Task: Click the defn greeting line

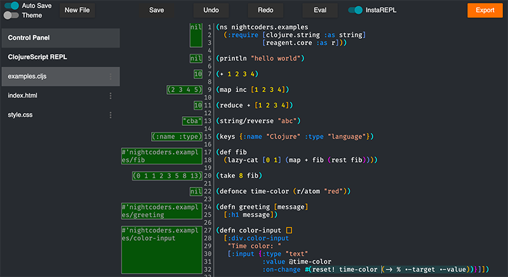Action: pyautogui.click(x=262, y=206)
